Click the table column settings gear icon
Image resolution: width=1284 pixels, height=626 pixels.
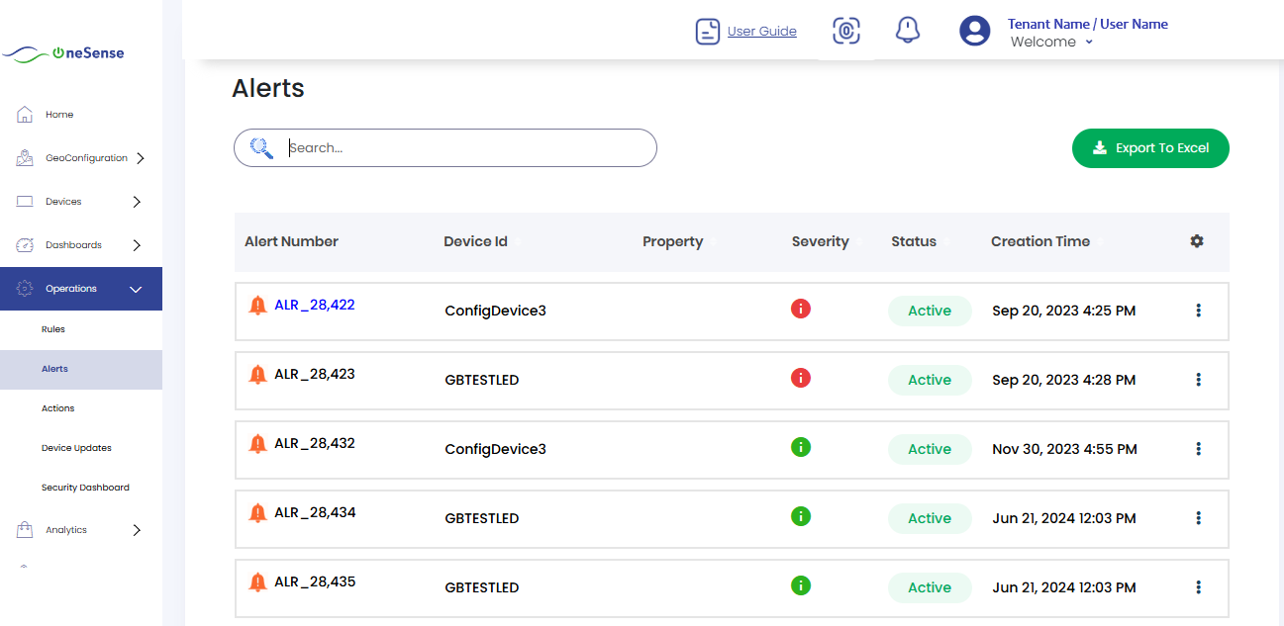[x=1197, y=241]
